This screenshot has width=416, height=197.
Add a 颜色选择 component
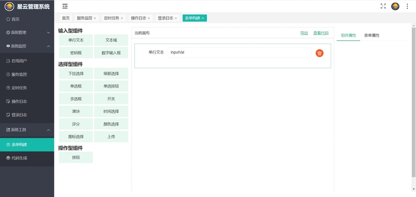[111, 124]
